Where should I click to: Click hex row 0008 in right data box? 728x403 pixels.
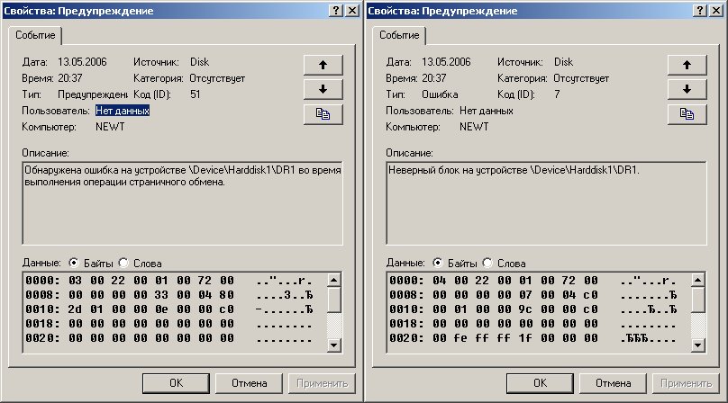[x=533, y=295]
